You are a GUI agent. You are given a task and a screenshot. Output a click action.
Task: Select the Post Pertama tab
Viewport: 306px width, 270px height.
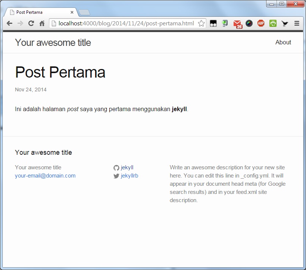(x=41, y=12)
